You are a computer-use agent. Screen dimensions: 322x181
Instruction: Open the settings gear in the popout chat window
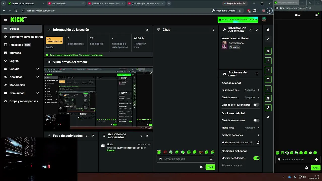tap(307, 168)
